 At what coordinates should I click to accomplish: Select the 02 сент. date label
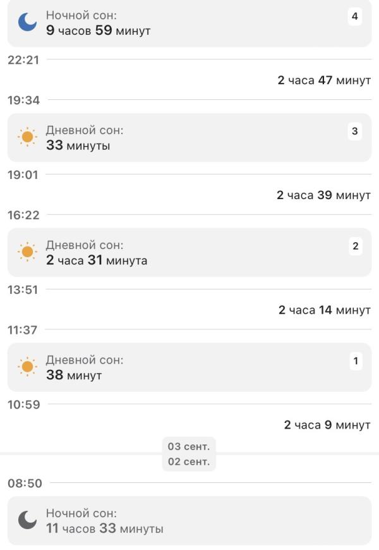[x=189, y=461]
